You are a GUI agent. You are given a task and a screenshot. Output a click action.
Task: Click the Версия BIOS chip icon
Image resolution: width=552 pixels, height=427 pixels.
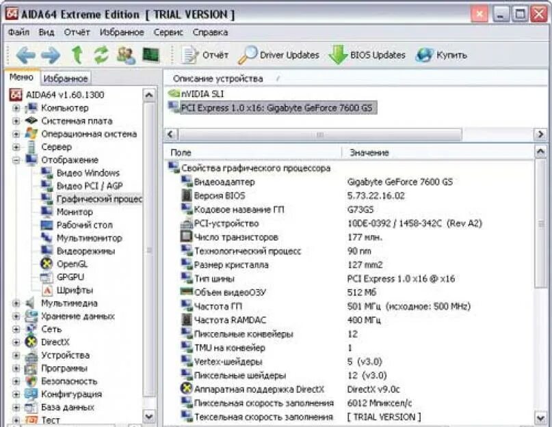tap(186, 195)
